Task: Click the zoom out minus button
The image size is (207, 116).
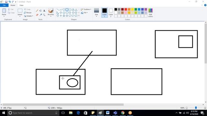Action: (x=187, y=108)
